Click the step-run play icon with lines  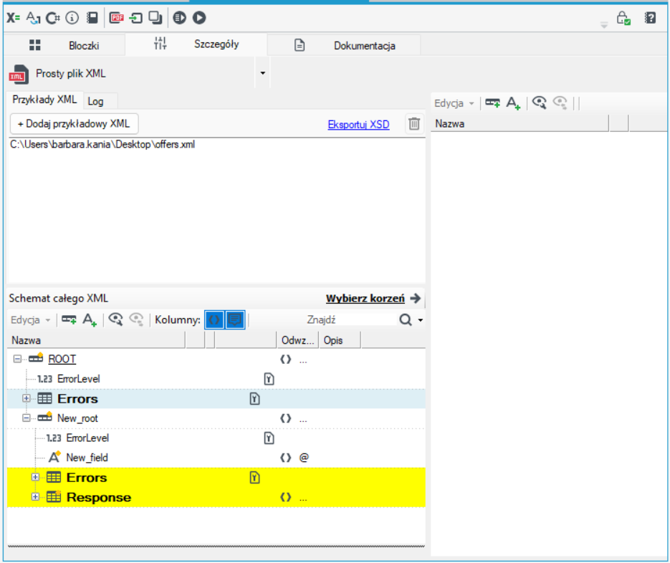[179, 18]
